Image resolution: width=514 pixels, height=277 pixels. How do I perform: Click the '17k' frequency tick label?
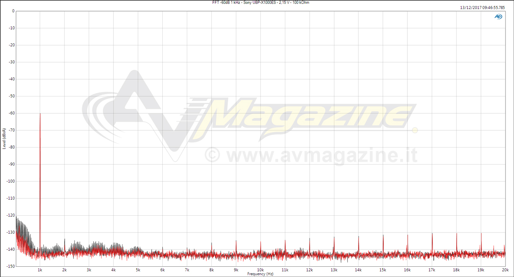click(432, 270)
